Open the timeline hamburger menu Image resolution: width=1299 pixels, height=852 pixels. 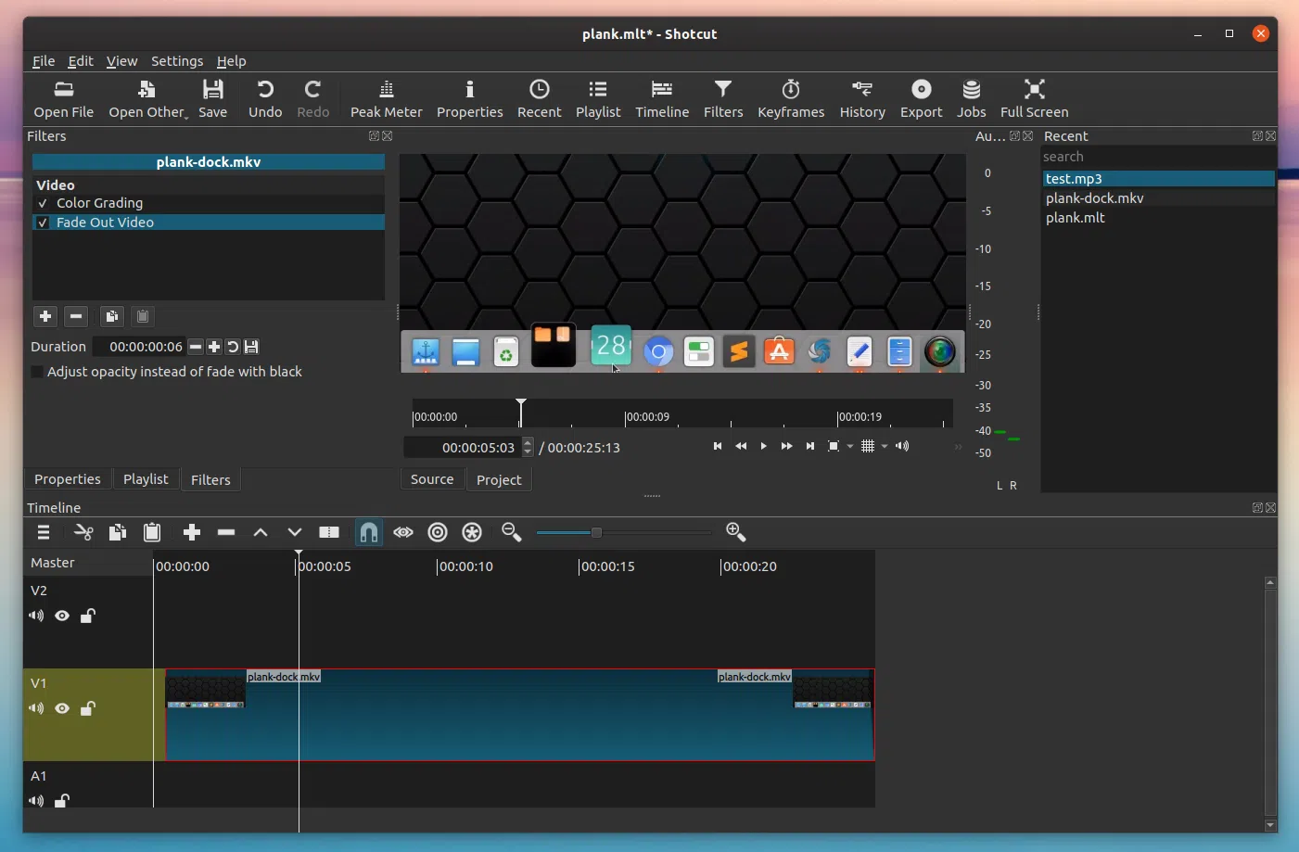44,532
